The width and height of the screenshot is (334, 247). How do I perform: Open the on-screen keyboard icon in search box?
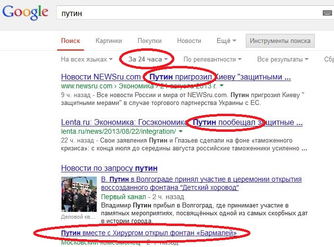(x=327, y=13)
